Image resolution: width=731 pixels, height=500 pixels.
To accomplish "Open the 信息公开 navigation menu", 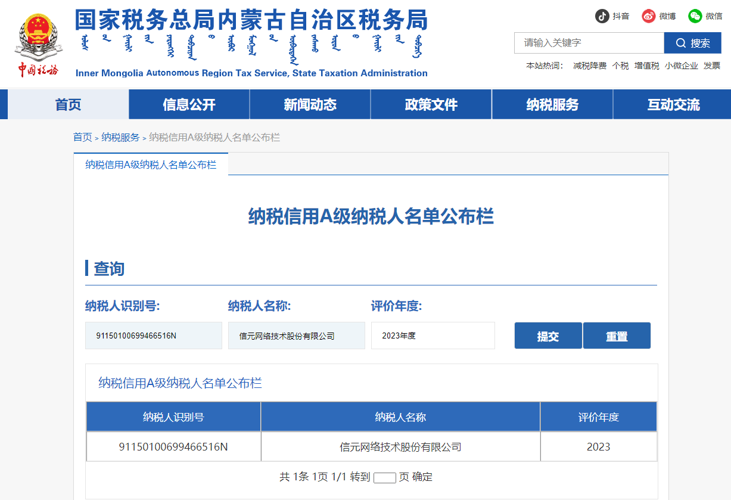I will tap(189, 105).
